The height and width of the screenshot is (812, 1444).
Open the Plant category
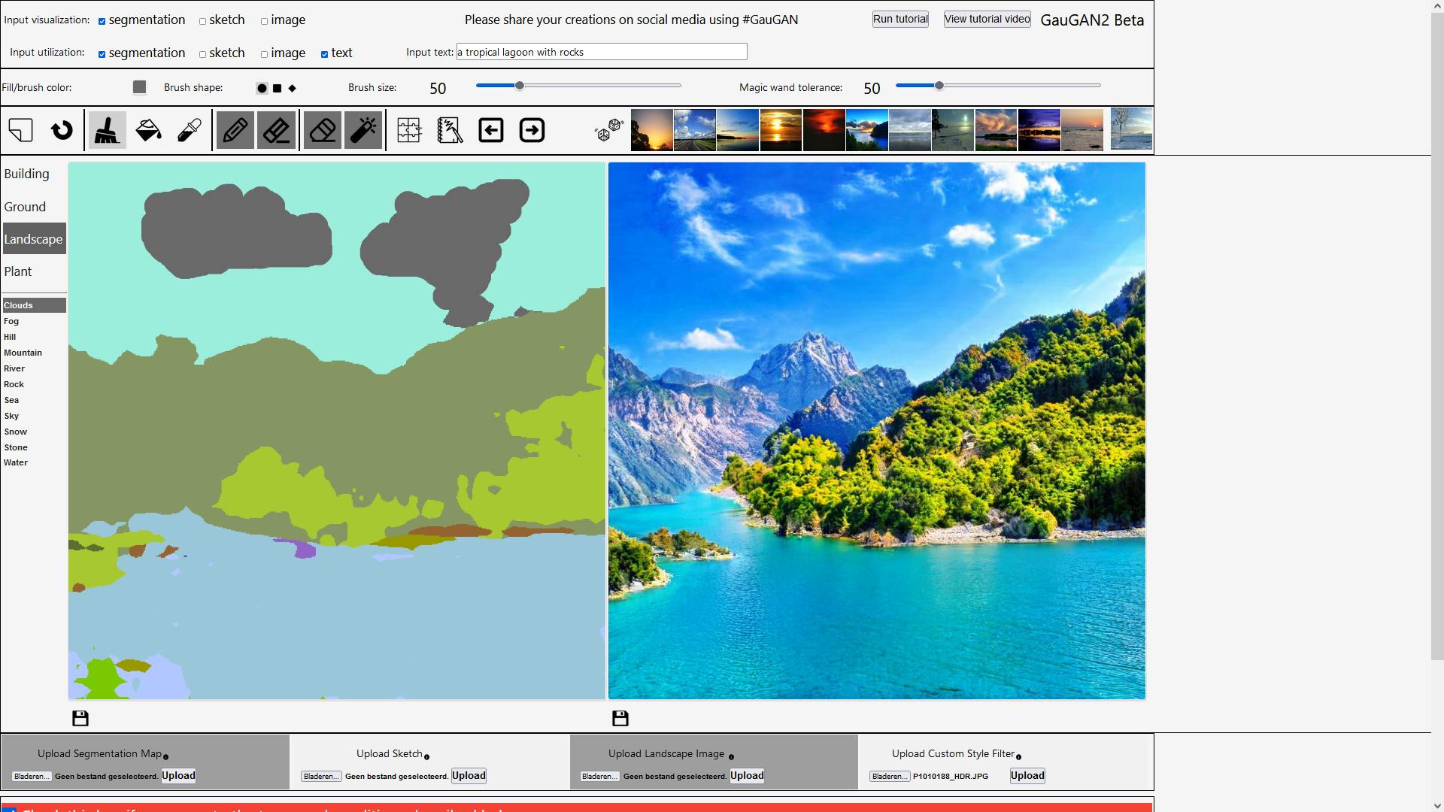click(x=18, y=271)
